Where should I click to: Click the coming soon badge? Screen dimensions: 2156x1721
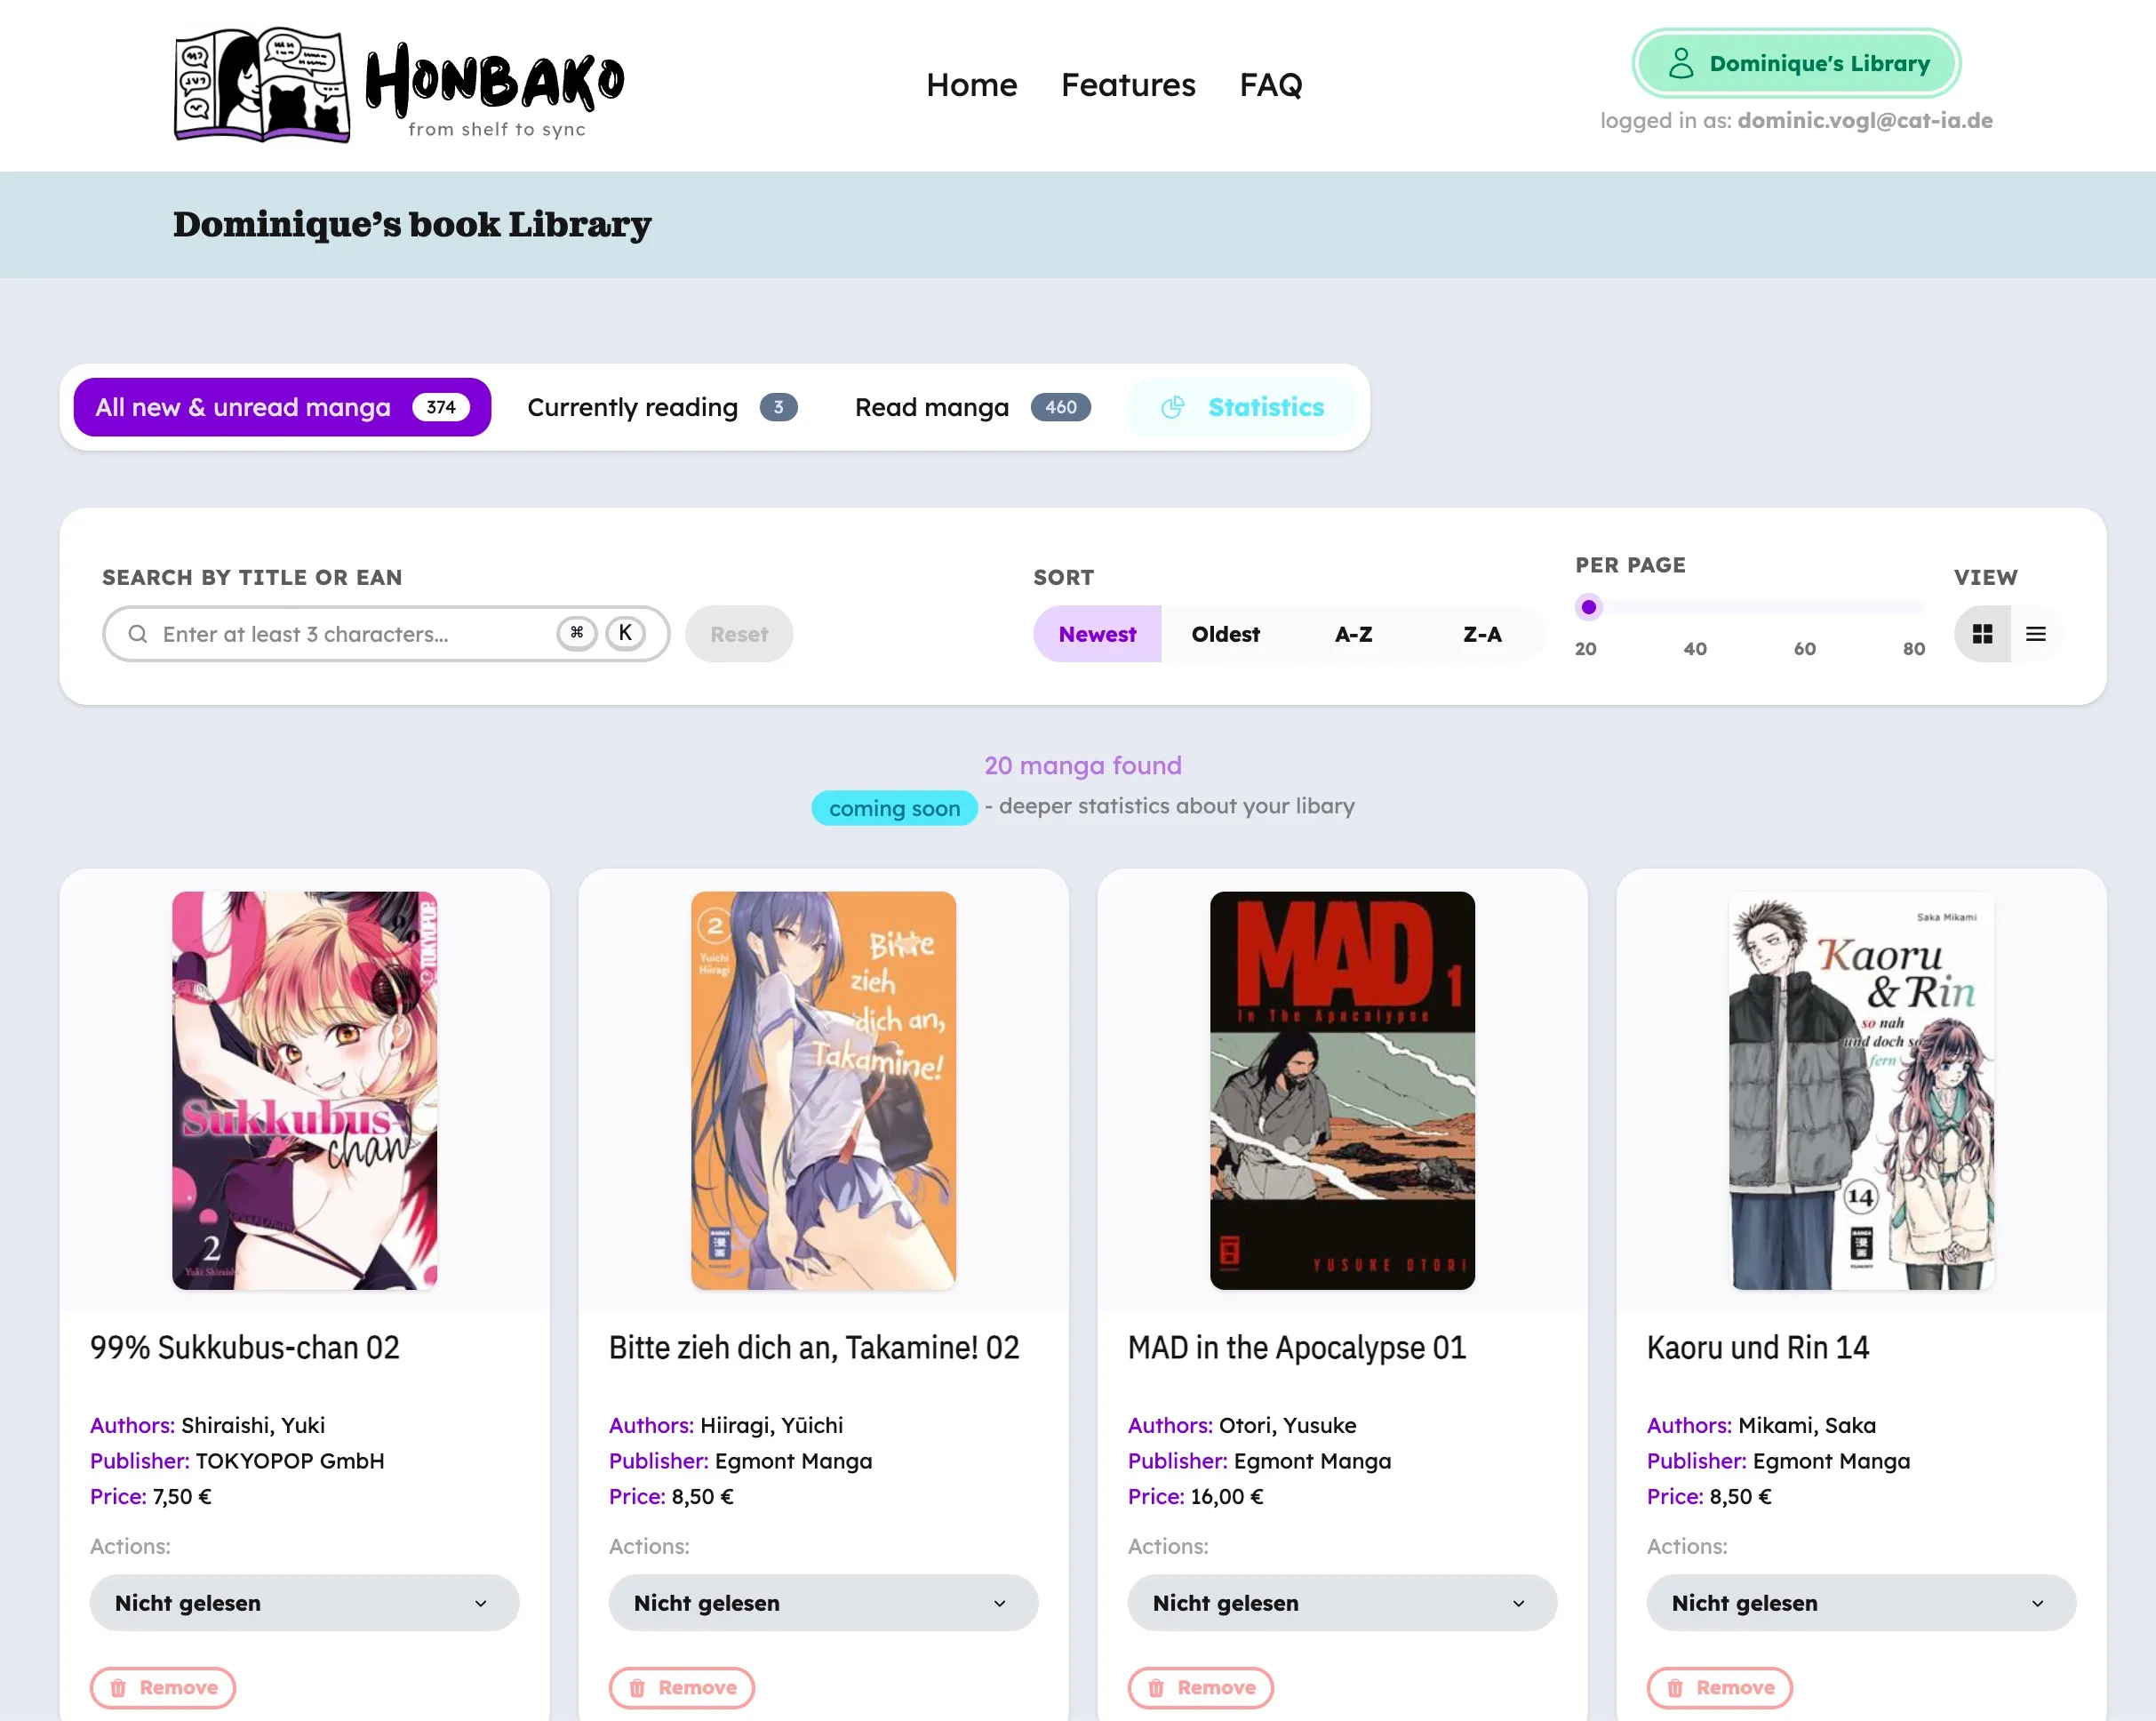pos(894,808)
